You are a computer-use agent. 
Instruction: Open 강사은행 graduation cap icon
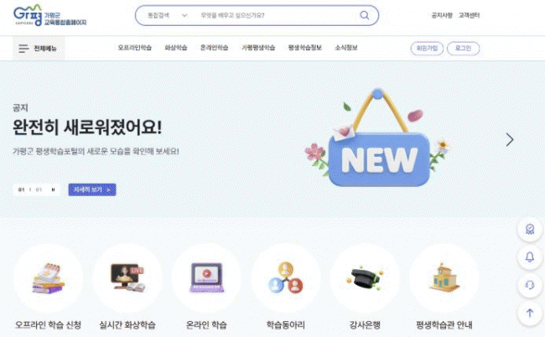click(x=365, y=278)
